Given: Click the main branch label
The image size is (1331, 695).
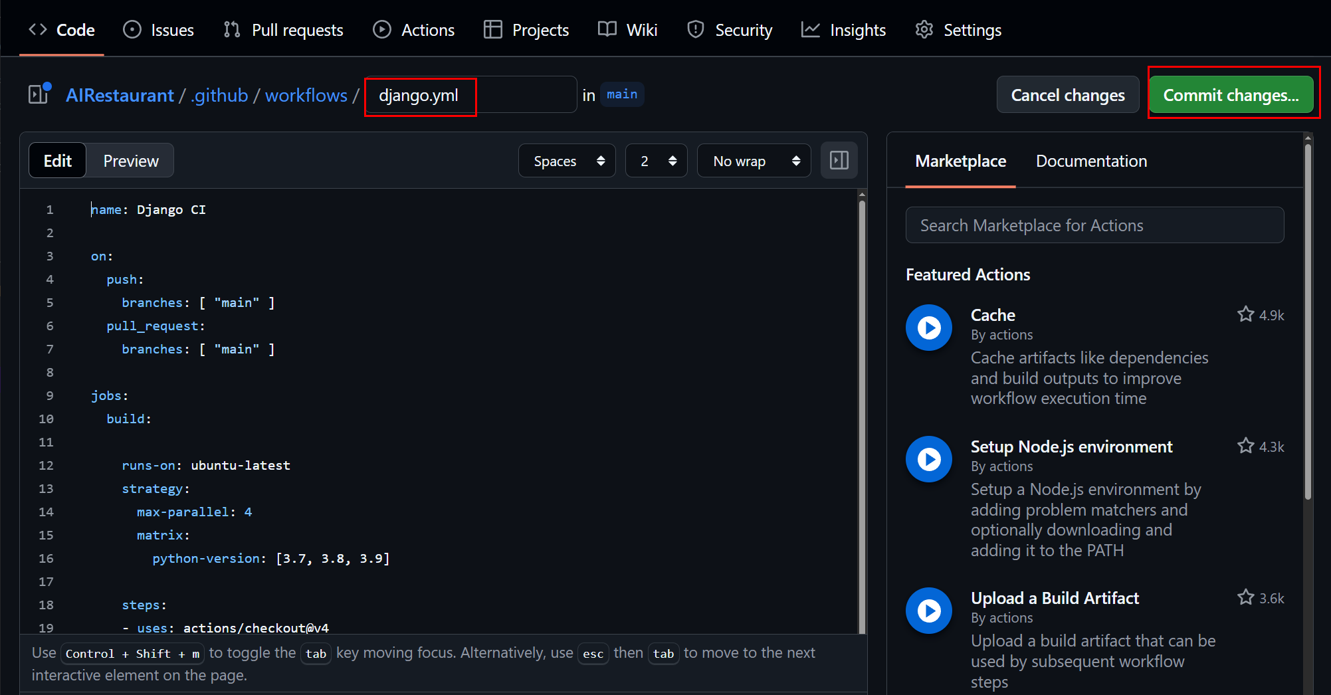Looking at the screenshot, I should pos(622,94).
